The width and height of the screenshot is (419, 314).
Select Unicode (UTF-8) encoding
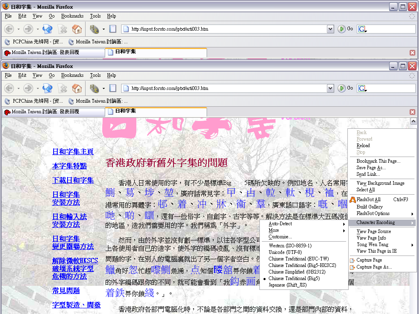[285, 252]
